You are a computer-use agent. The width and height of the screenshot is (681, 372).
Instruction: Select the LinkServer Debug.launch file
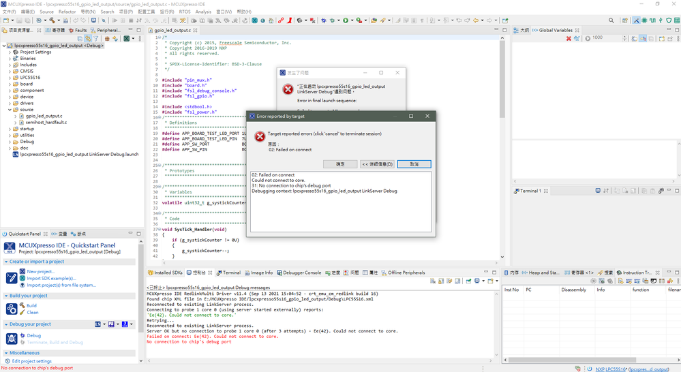[x=76, y=155]
